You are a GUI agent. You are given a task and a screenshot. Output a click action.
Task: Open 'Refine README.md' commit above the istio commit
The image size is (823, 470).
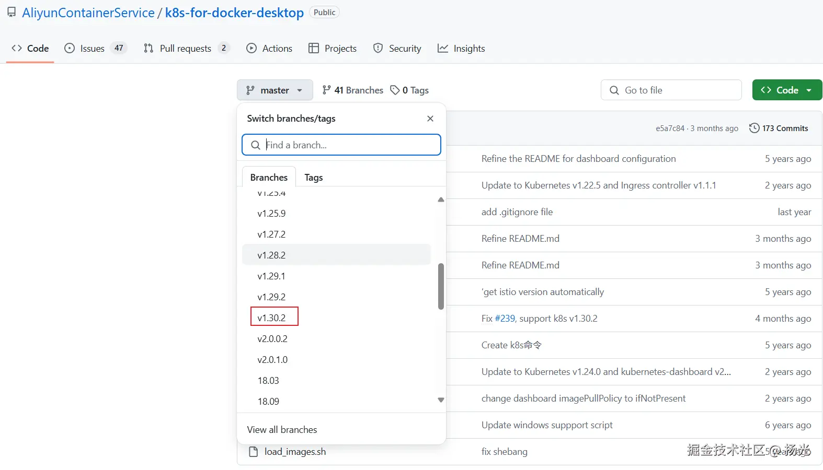[x=520, y=265]
